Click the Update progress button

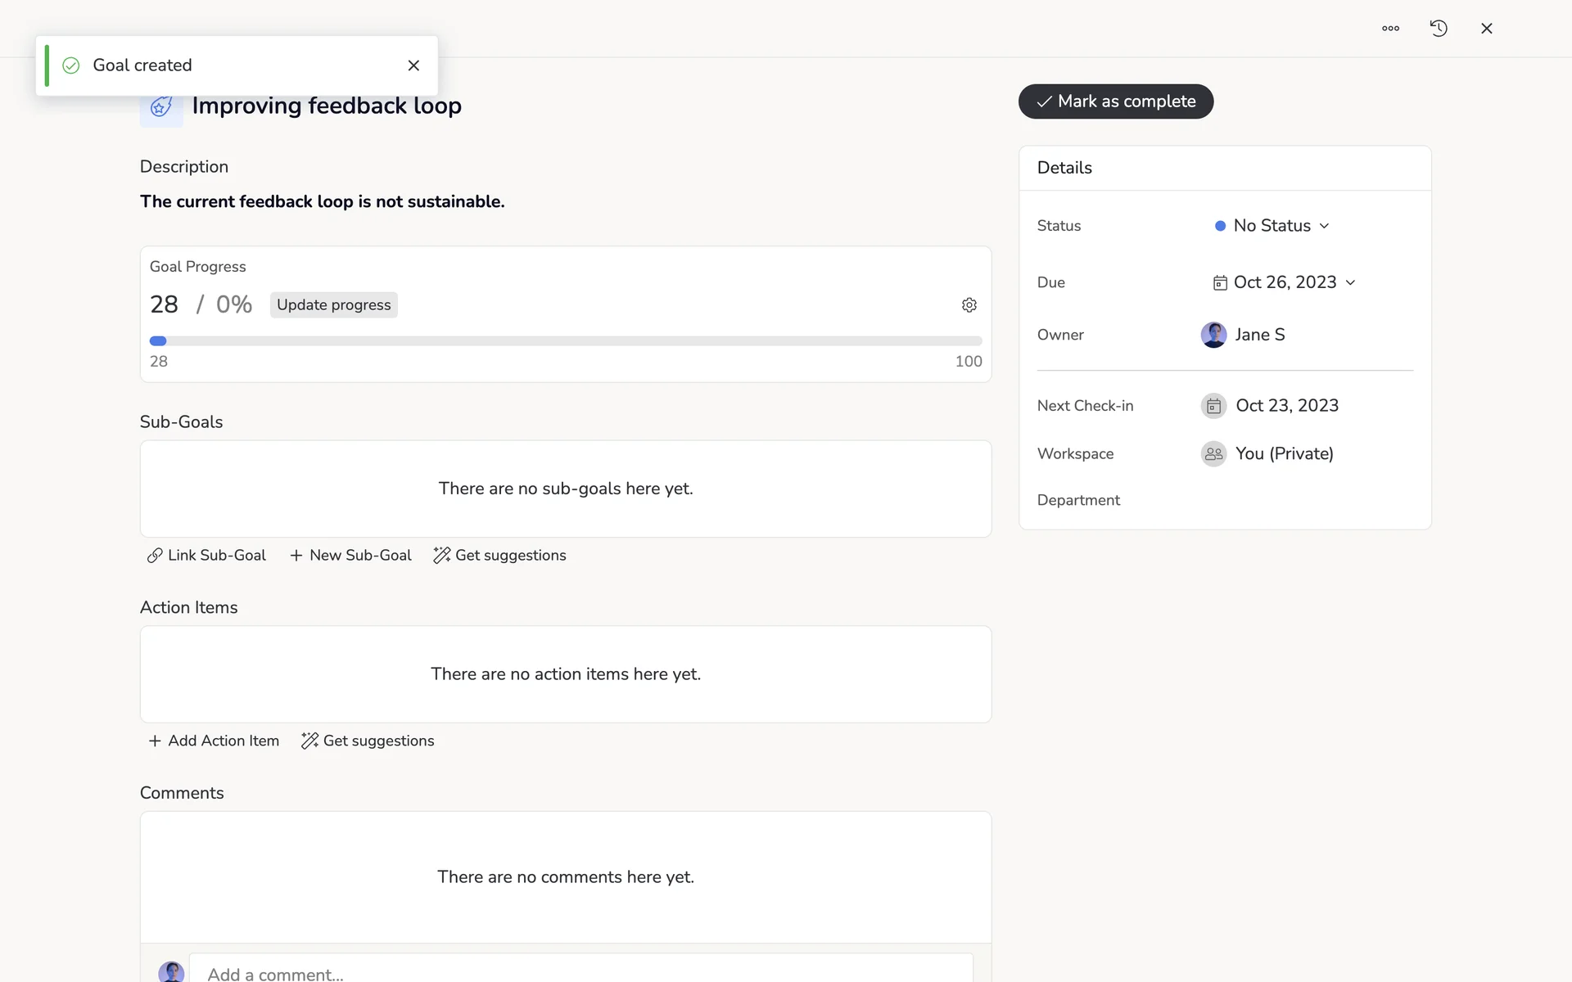click(x=333, y=305)
